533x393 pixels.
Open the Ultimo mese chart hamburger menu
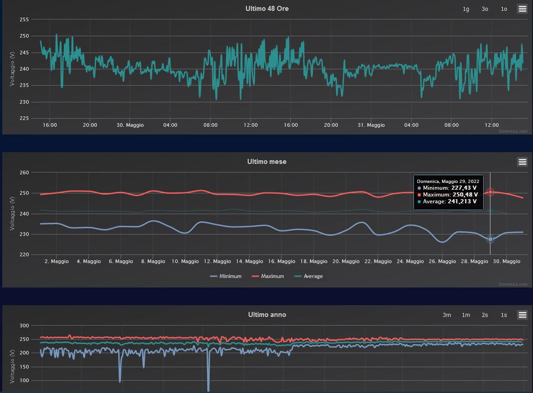[522, 162]
